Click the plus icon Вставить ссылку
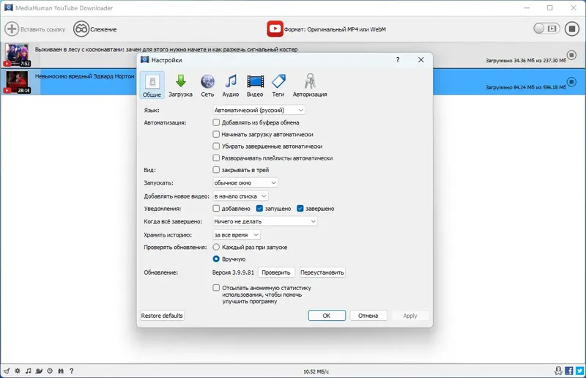 click(x=12, y=29)
